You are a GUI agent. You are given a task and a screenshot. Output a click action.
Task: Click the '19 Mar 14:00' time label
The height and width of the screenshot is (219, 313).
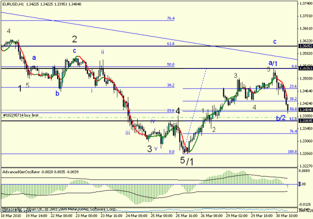click(37, 216)
